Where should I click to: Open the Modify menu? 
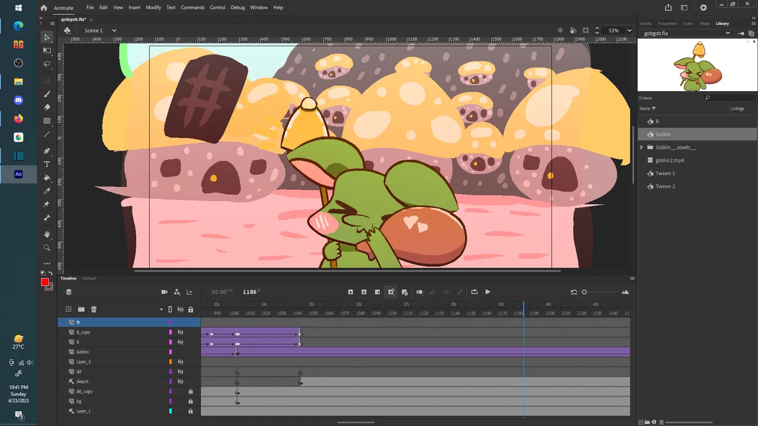[x=153, y=8]
